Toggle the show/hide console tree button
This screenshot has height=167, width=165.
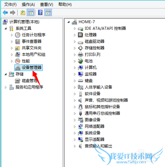[30, 13]
